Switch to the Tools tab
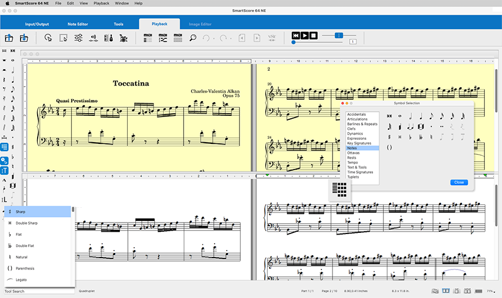 tap(119, 24)
